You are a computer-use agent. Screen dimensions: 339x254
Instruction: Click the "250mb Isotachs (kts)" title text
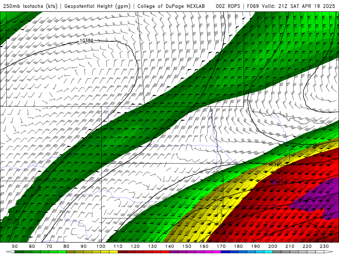30,6
